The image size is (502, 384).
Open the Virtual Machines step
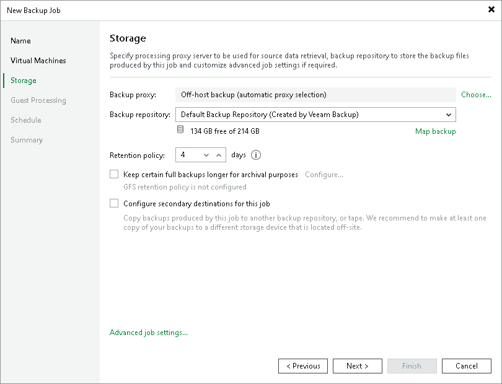(x=38, y=60)
